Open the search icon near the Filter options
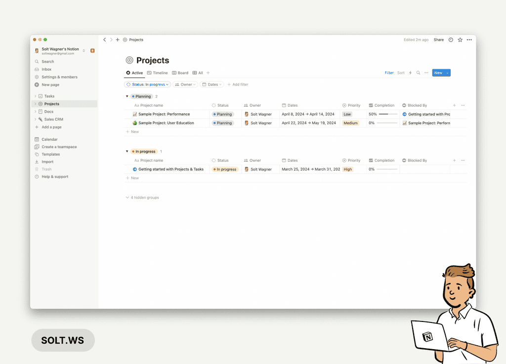Image resolution: width=506 pixels, height=364 pixels. click(418, 73)
